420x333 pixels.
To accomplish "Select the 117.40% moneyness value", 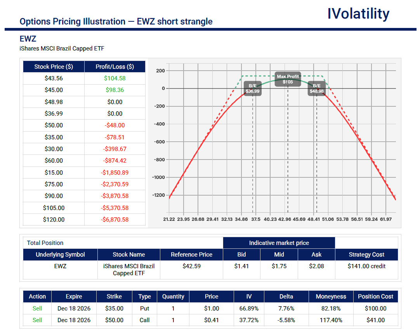I will point(331,320).
